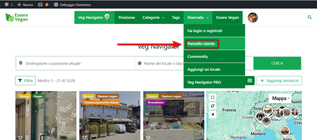This screenshot has width=317, height=140.
Task: Expand the Categorie dropdown menu
Action: (x=153, y=18)
